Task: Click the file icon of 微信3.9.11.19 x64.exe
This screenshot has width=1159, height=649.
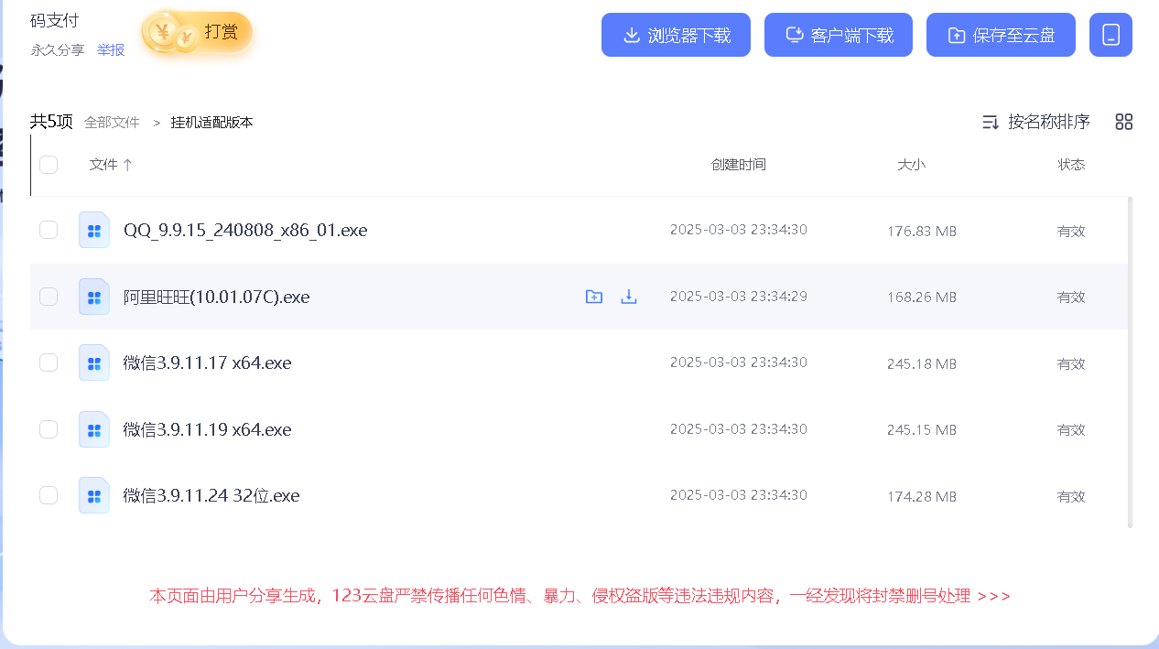Action: tap(94, 429)
